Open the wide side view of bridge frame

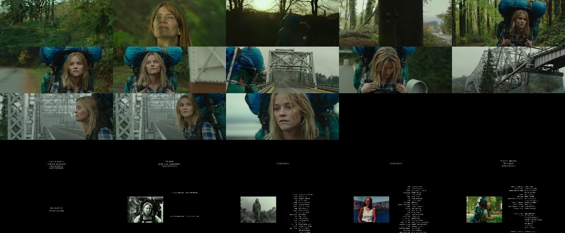[509, 70]
